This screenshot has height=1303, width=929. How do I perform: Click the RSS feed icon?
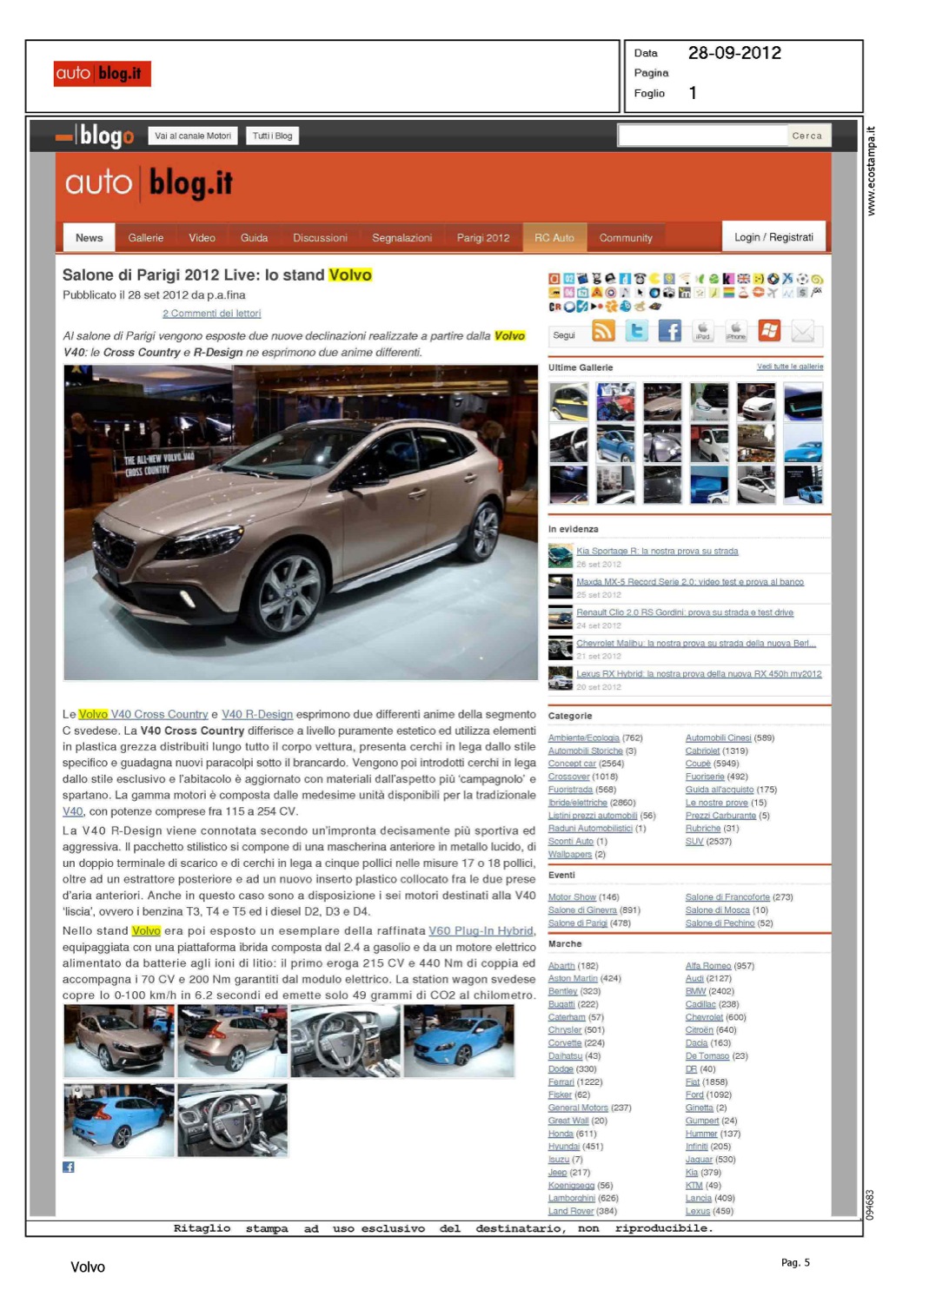[x=603, y=331]
